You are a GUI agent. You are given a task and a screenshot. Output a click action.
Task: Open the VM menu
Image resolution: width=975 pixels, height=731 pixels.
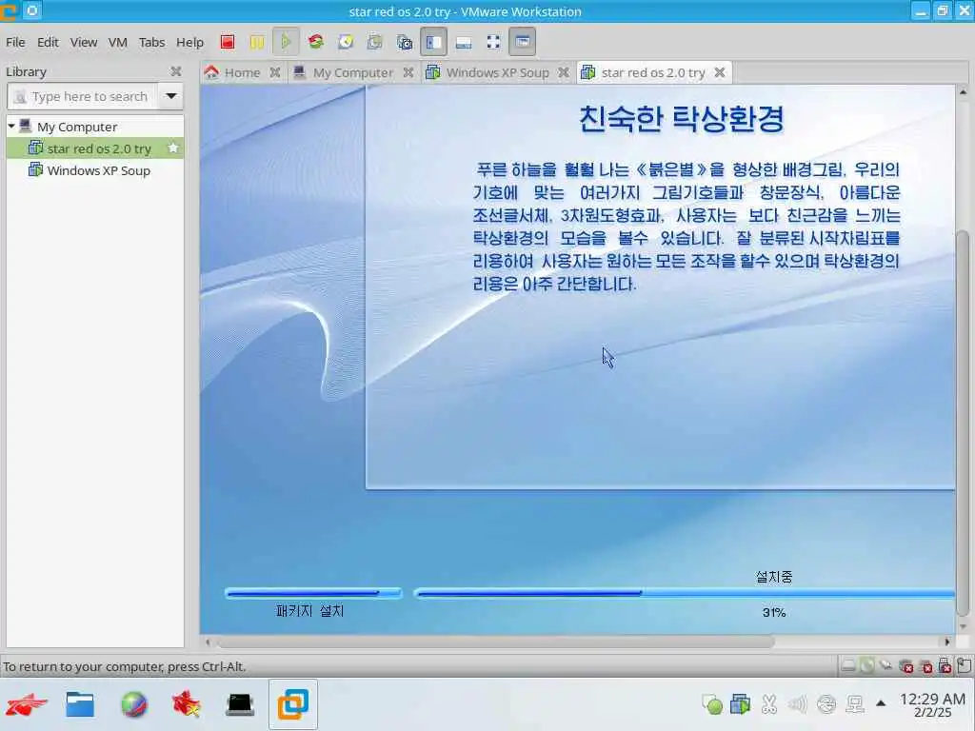117,42
